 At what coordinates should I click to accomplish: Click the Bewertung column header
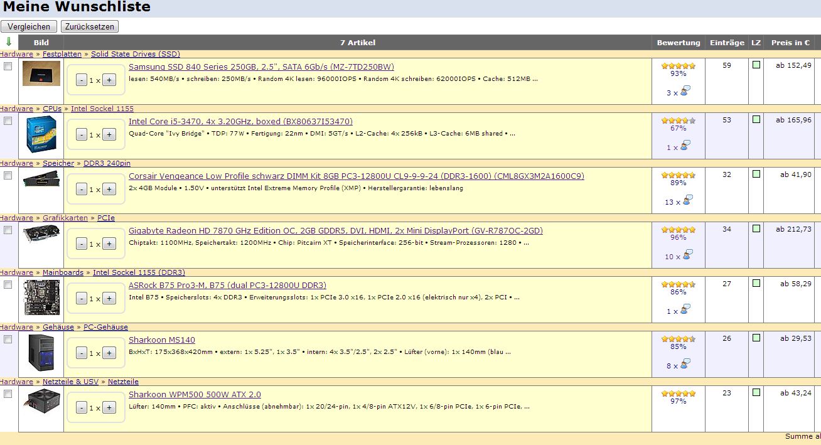(x=679, y=43)
